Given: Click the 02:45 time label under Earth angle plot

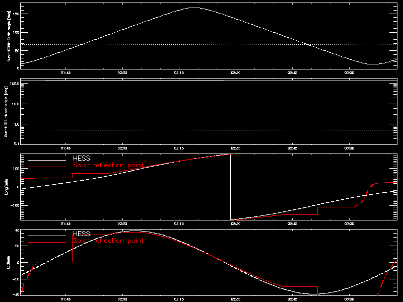Looking at the screenshot, I should (293, 72).
